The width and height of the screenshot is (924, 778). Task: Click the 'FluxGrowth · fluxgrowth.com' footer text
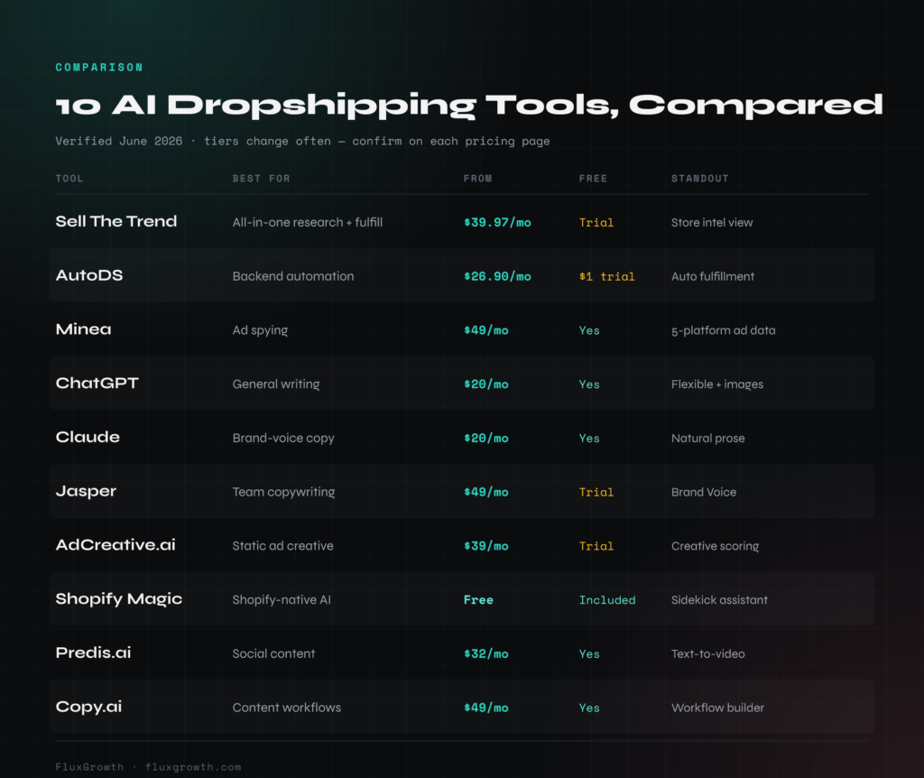[148, 767]
